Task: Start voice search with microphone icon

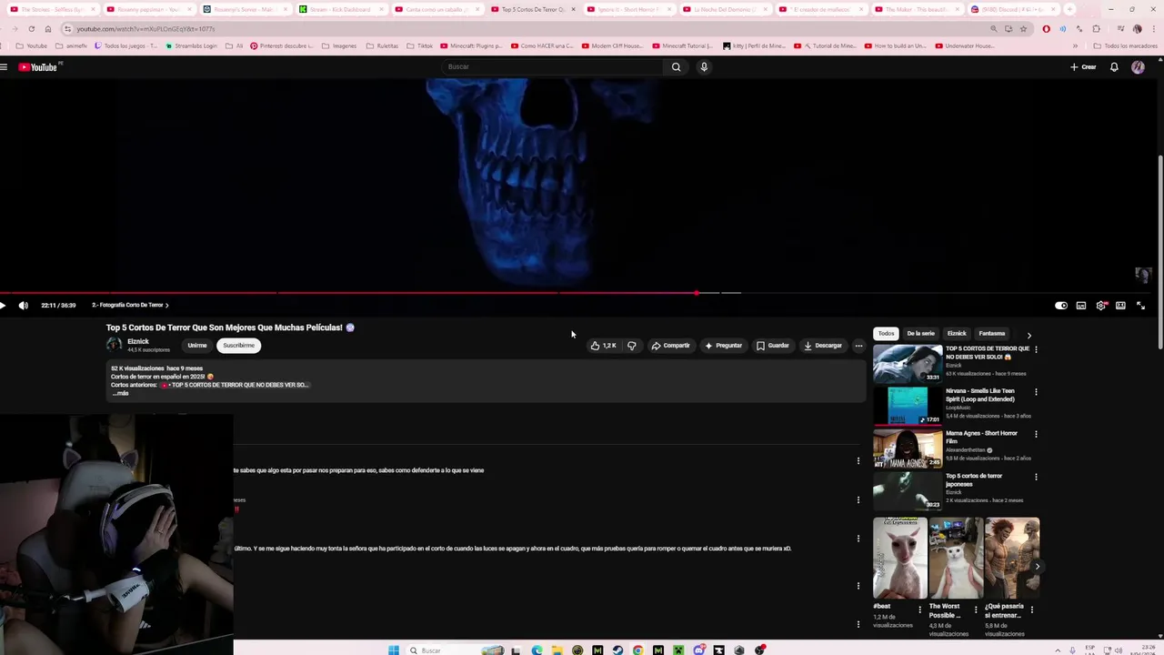Action: (x=704, y=66)
